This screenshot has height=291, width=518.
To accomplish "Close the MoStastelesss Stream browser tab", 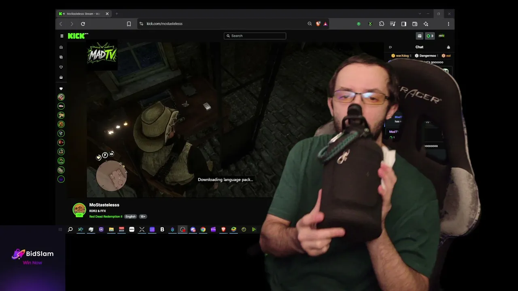I will 107,14.
